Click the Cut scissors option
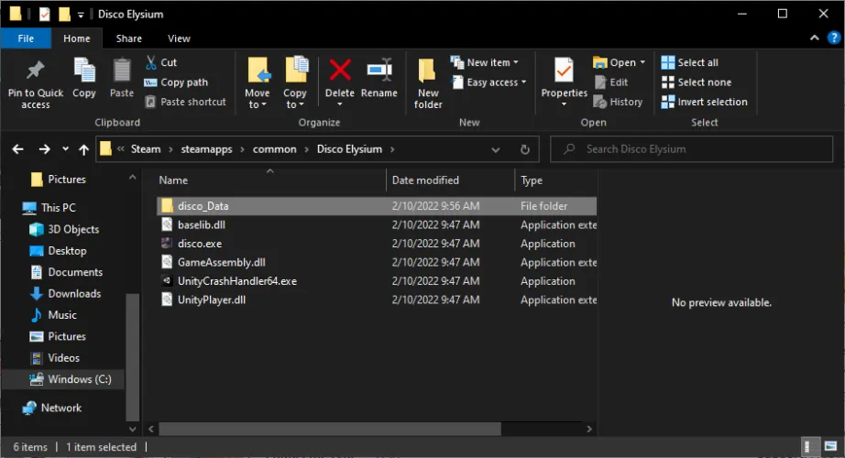This screenshot has width=845, height=458. coord(161,62)
